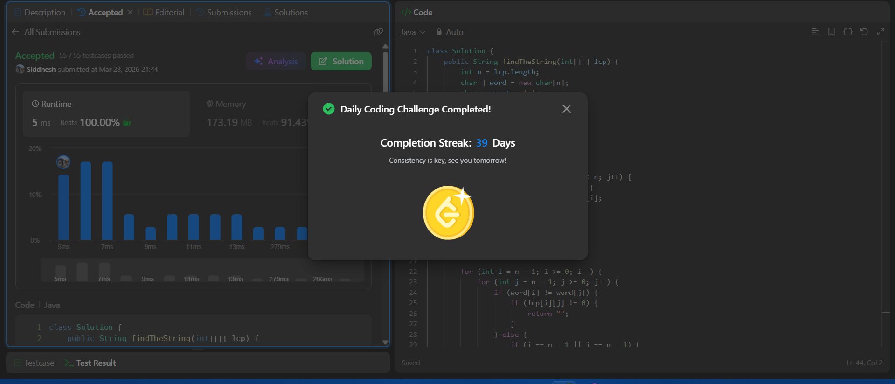895x384 pixels.
Task: Switch to the Description tab
Action: coord(40,12)
